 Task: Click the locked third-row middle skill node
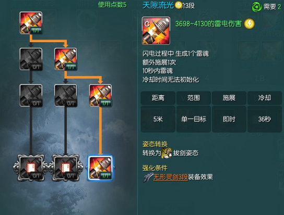pyautogui.click(x=66, y=95)
